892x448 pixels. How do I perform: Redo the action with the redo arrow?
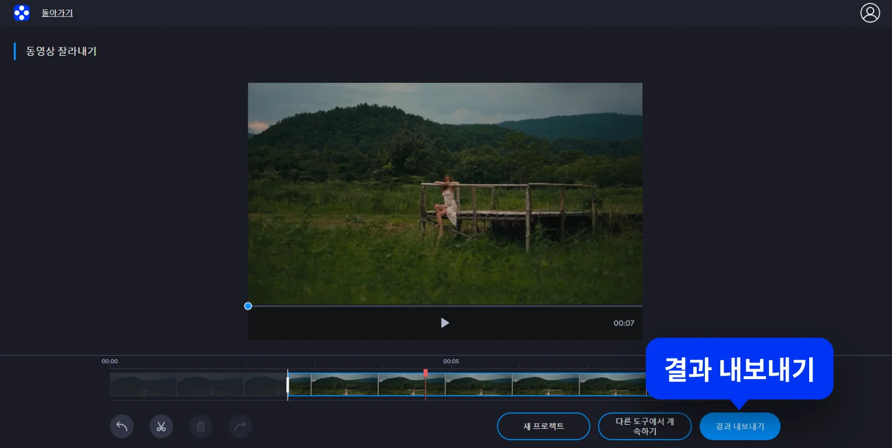pyautogui.click(x=240, y=426)
